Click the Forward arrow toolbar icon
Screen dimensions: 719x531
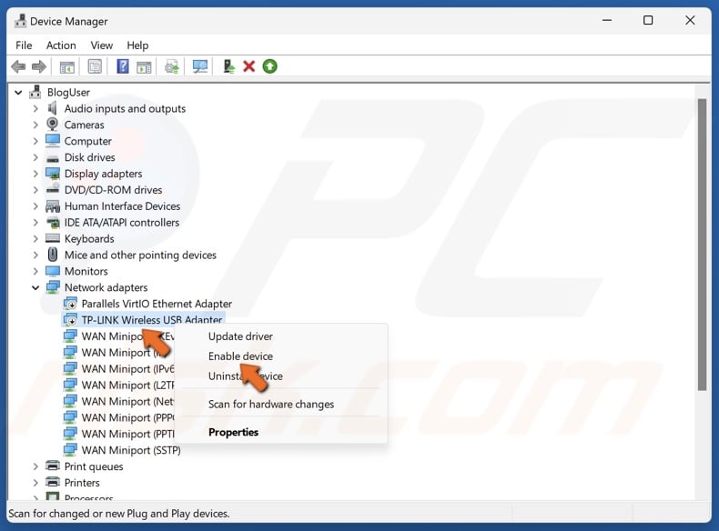click(x=39, y=67)
